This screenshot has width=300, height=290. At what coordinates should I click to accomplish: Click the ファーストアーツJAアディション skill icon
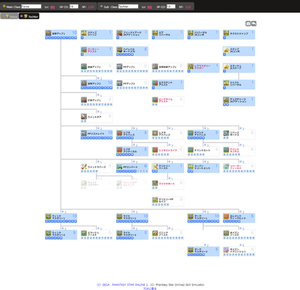(x=119, y=33)
